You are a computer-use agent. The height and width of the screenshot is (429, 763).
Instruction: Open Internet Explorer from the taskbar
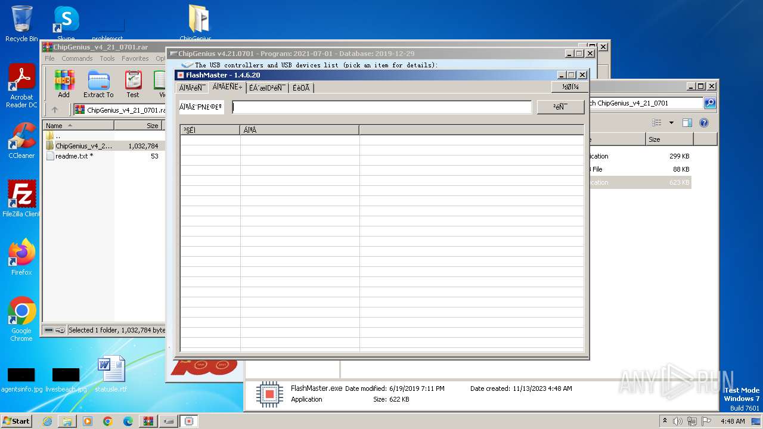[x=47, y=421]
